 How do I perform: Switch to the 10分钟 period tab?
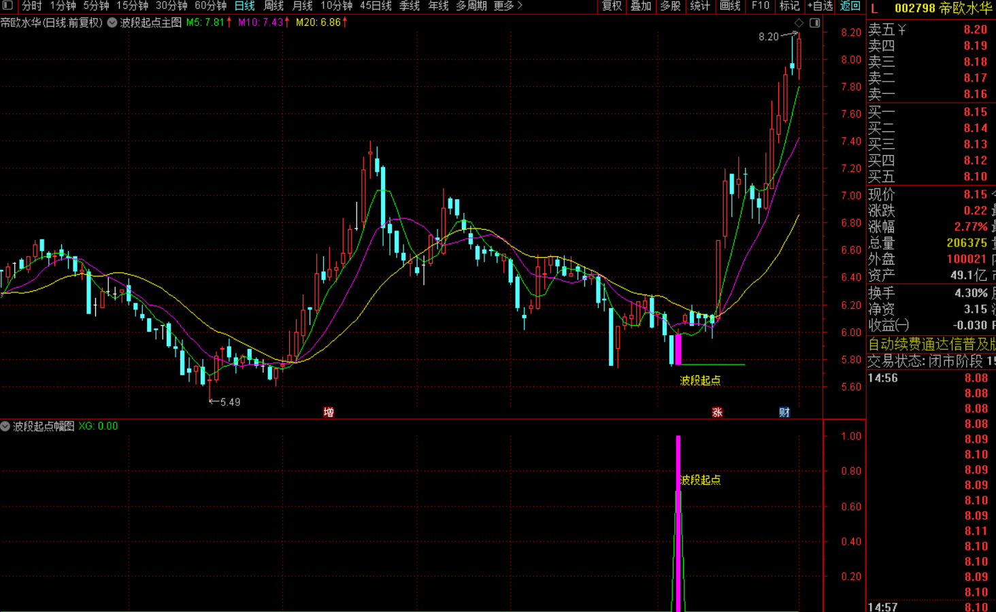coord(336,6)
